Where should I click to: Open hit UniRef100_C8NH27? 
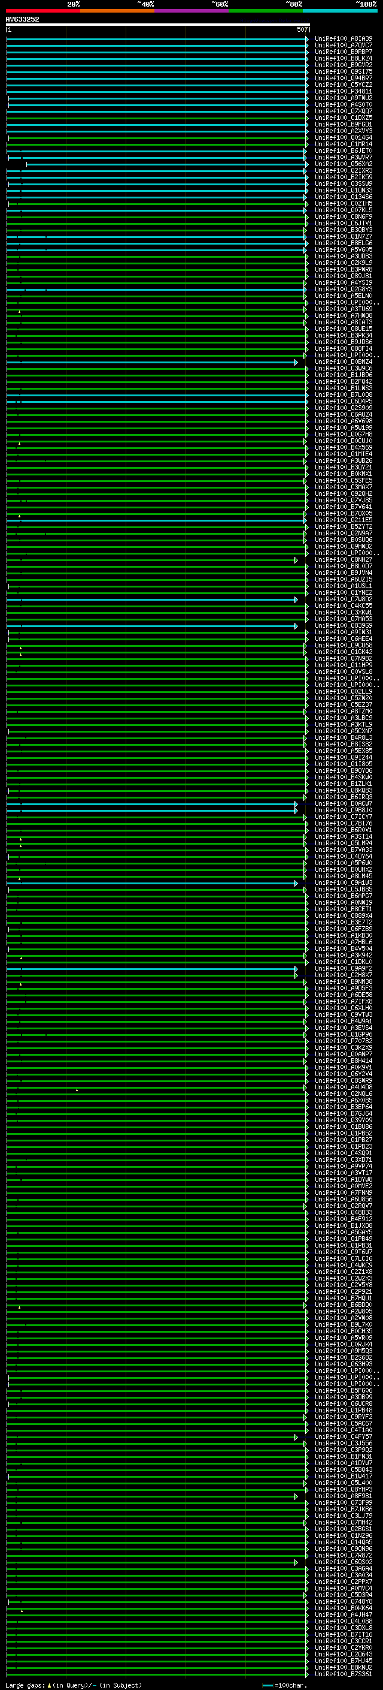point(344,559)
